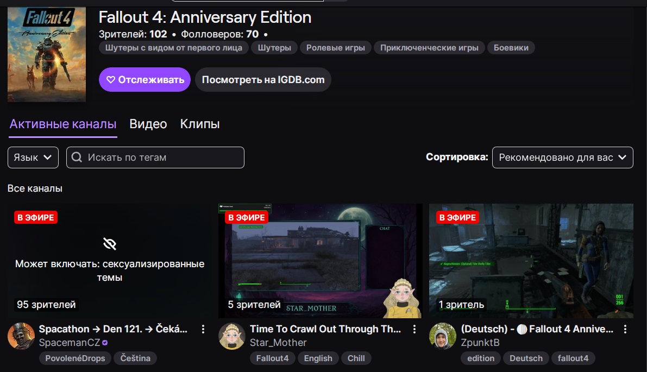This screenshot has height=372, width=647.
Task: Click the heart icon in Отслеживать button
Action: [x=111, y=80]
